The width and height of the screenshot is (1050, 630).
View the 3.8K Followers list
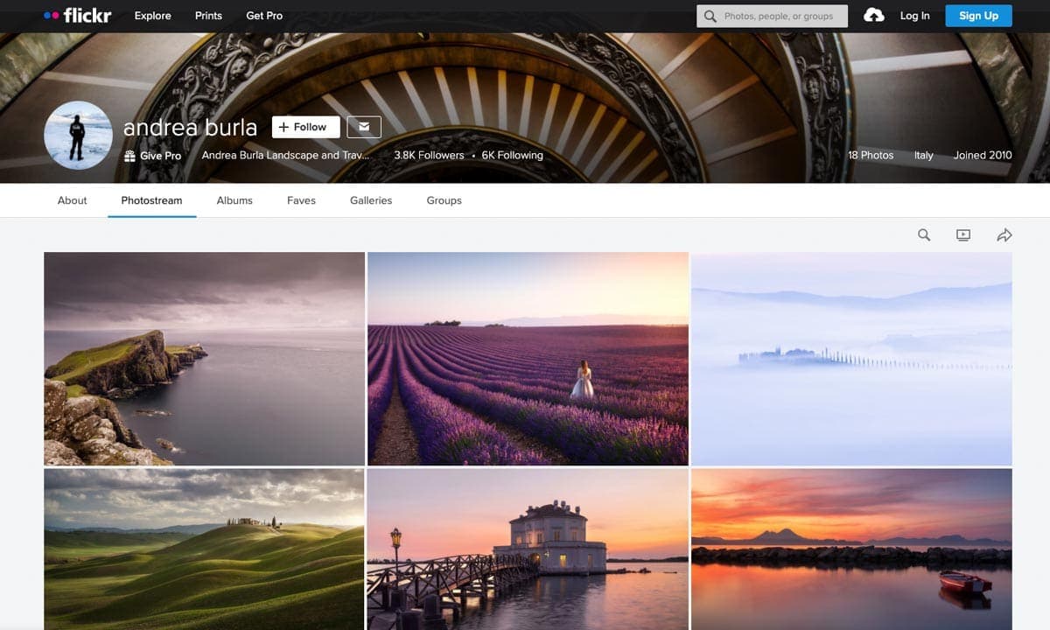click(429, 156)
